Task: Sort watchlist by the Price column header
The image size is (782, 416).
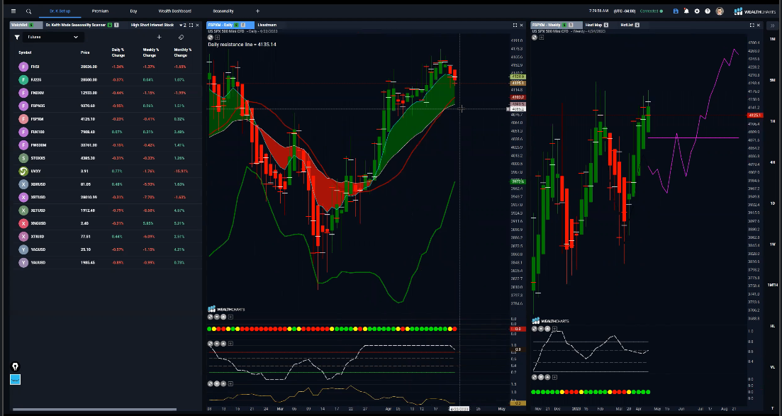Action: [x=85, y=52]
